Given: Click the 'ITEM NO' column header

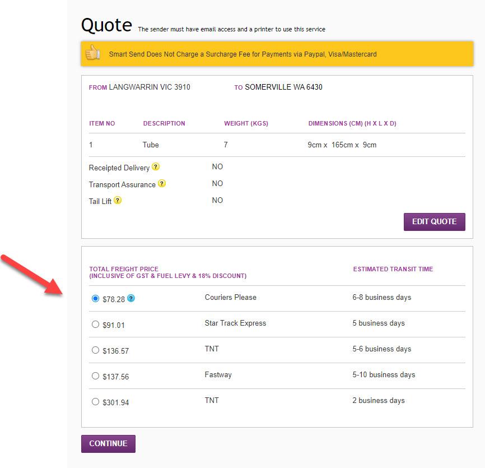Looking at the screenshot, I should (x=102, y=123).
